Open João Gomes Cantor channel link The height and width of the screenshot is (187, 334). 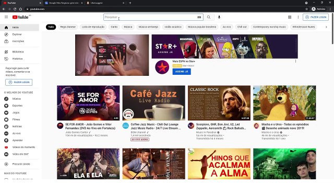click(x=77, y=132)
